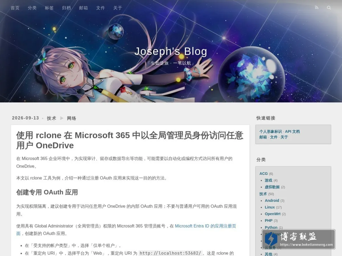Click the post date 2026-09-13
Image resolution: width=342 pixels, height=256 pixels.
[25, 118]
